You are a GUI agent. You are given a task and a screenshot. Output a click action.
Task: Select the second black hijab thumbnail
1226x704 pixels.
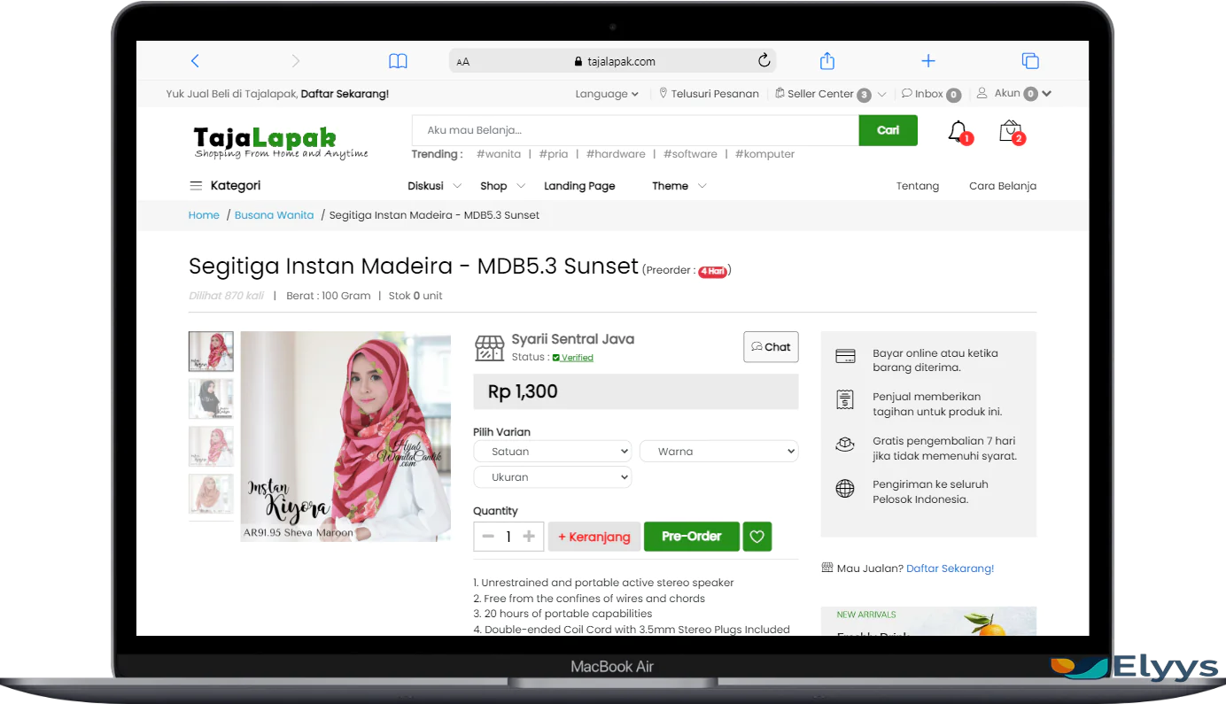tap(211, 398)
